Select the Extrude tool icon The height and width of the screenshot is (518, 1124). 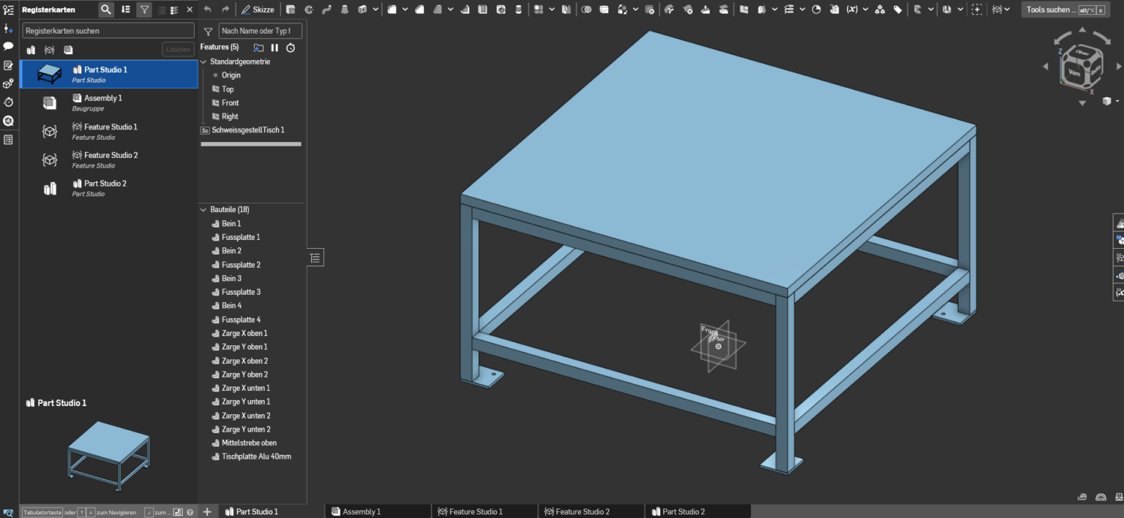point(291,10)
